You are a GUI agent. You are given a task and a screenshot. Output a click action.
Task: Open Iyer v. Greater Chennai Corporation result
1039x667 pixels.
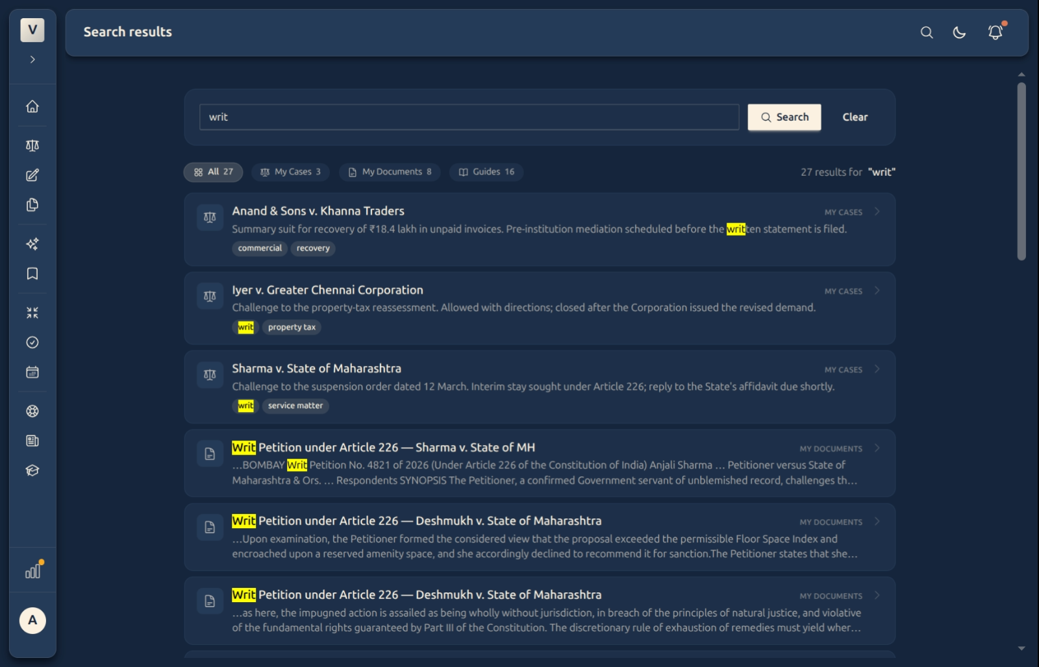(x=540, y=308)
